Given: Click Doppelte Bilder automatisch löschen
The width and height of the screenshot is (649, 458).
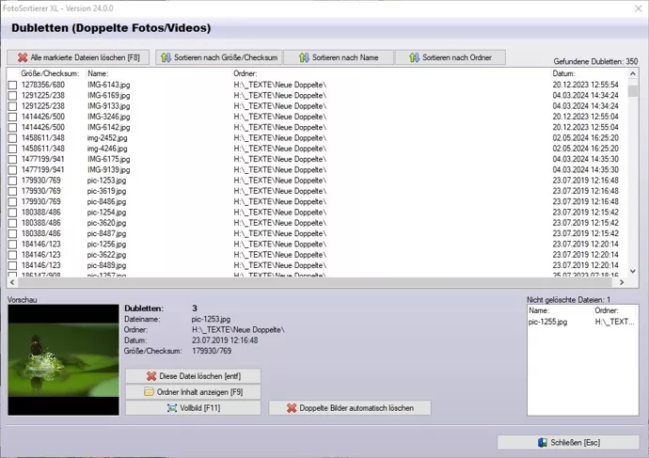Looking at the screenshot, I should pyautogui.click(x=350, y=408).
